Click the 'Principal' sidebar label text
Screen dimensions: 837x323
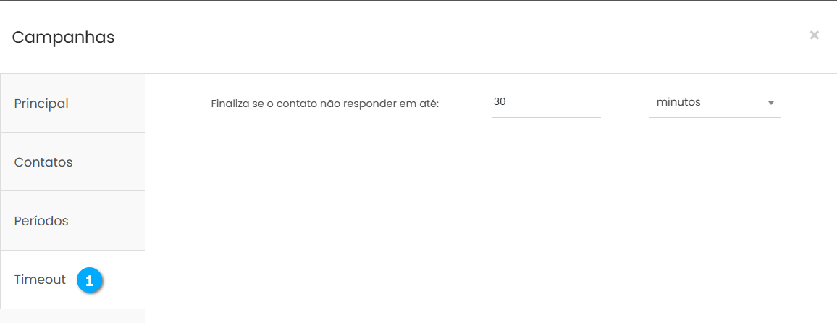41,104
